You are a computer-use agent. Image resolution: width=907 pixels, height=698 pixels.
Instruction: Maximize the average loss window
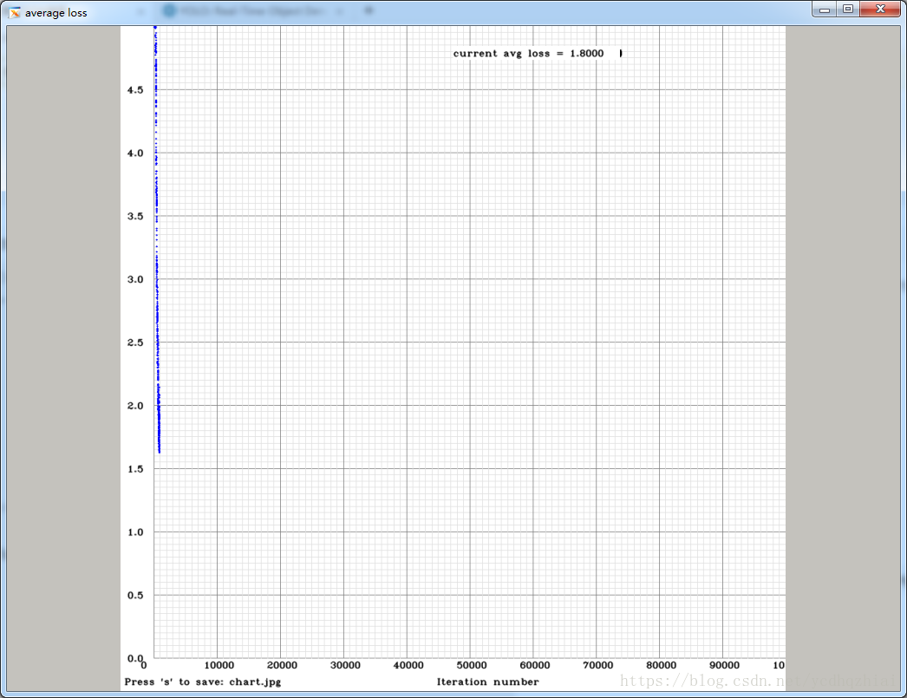tap(848, 10)
